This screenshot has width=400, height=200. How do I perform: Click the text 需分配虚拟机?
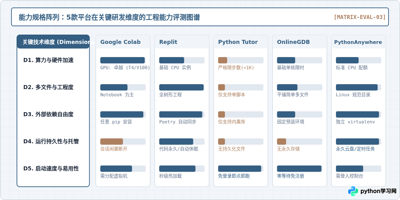[x=114, y=176]
